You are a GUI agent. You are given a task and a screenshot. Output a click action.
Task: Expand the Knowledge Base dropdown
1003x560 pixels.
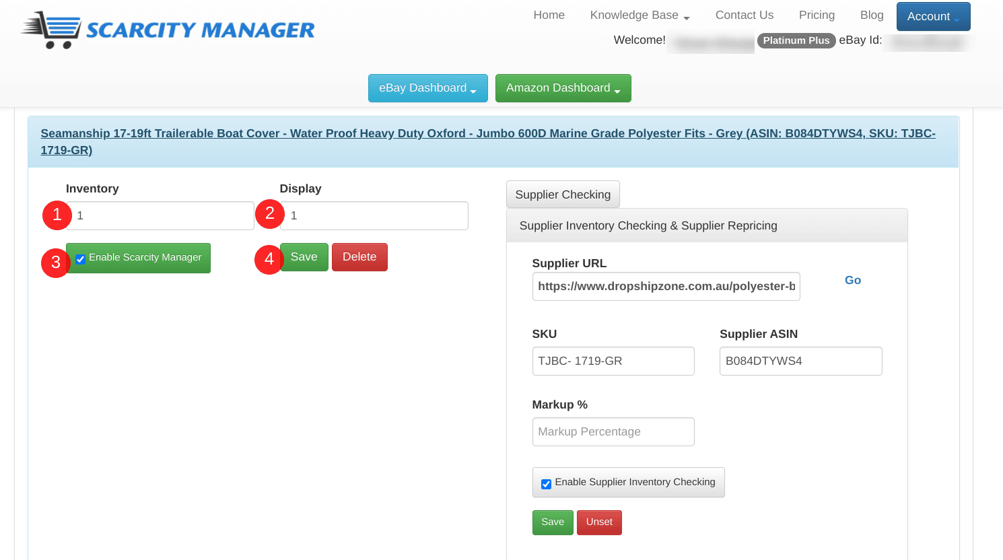[x=639, y=15]
